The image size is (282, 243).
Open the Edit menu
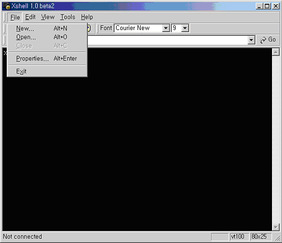coord(30,17)
